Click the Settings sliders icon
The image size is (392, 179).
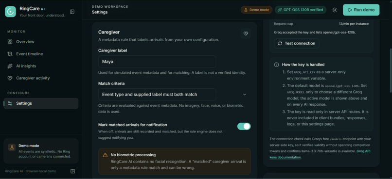[x=10, y=103]
